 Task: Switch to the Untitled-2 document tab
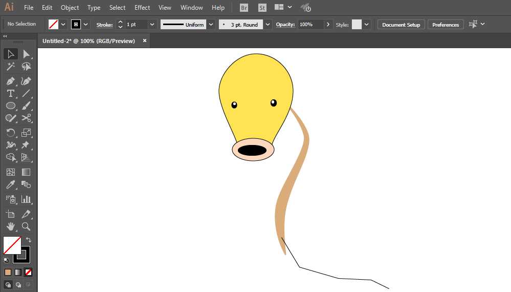[x=88, y=41]
